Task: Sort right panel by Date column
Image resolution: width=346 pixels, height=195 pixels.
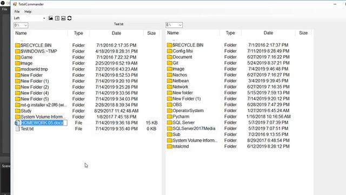Action: pos(268,33)
